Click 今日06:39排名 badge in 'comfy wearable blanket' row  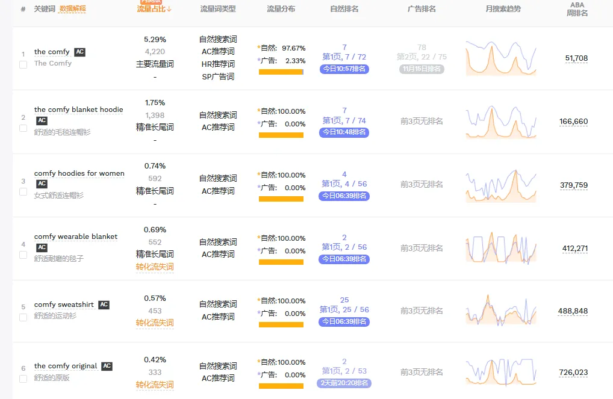tap(344, 259)
